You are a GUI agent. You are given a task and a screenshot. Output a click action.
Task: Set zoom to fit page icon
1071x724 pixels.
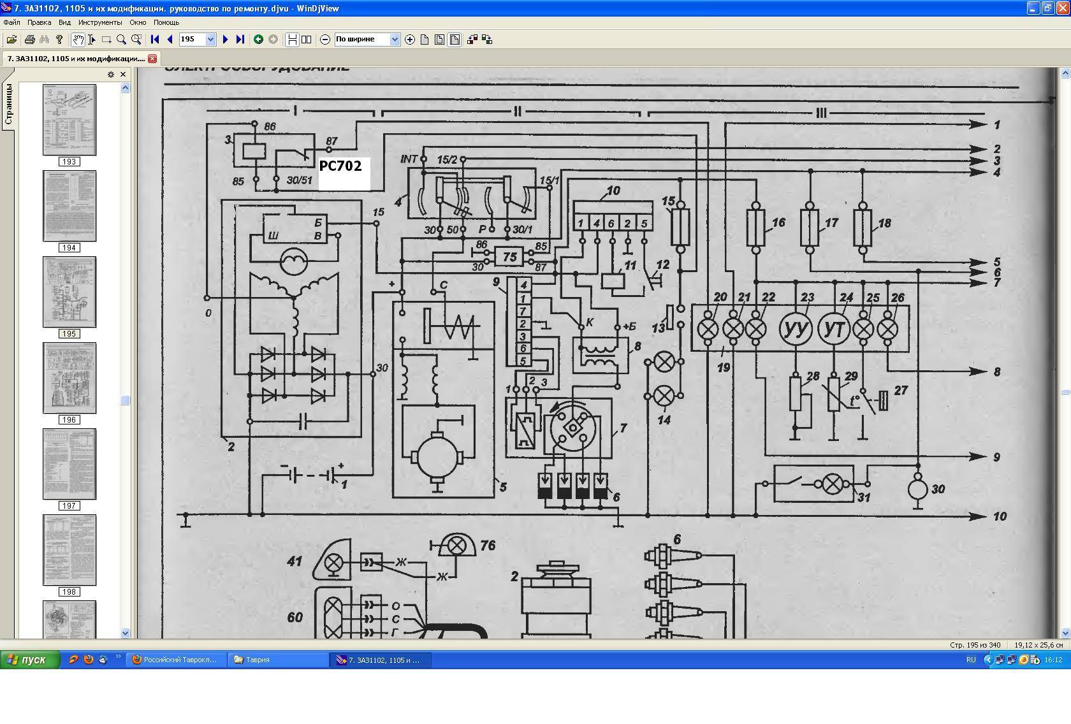coord(439,40)
